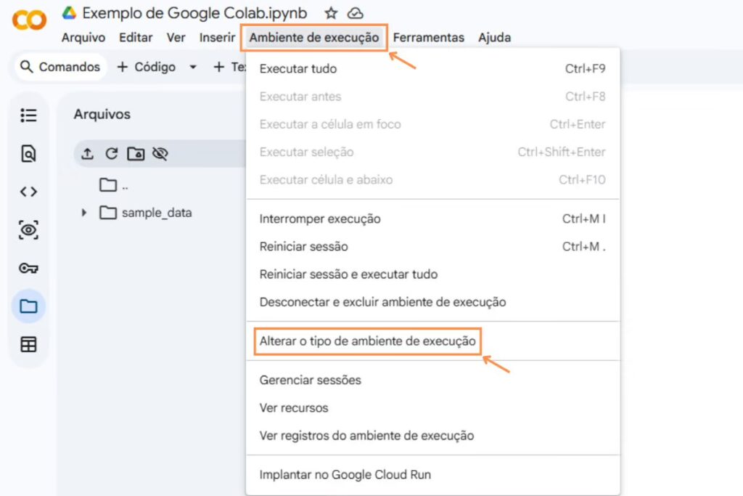Open the Secrets panel
This screenshot has height=496, width=743.
coord(28,267)
